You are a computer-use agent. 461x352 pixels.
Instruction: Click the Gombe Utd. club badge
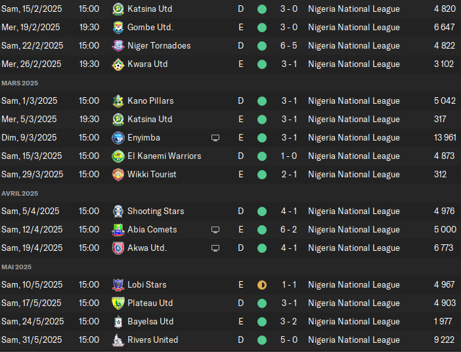tap(118, 28)
